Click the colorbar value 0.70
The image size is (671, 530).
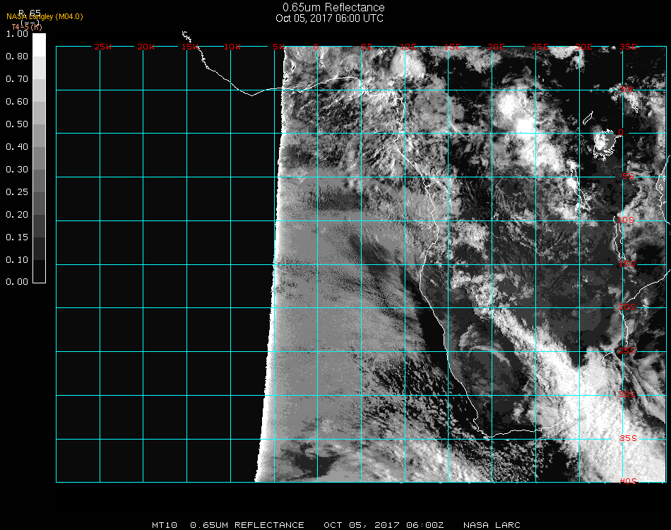[17, 79]
